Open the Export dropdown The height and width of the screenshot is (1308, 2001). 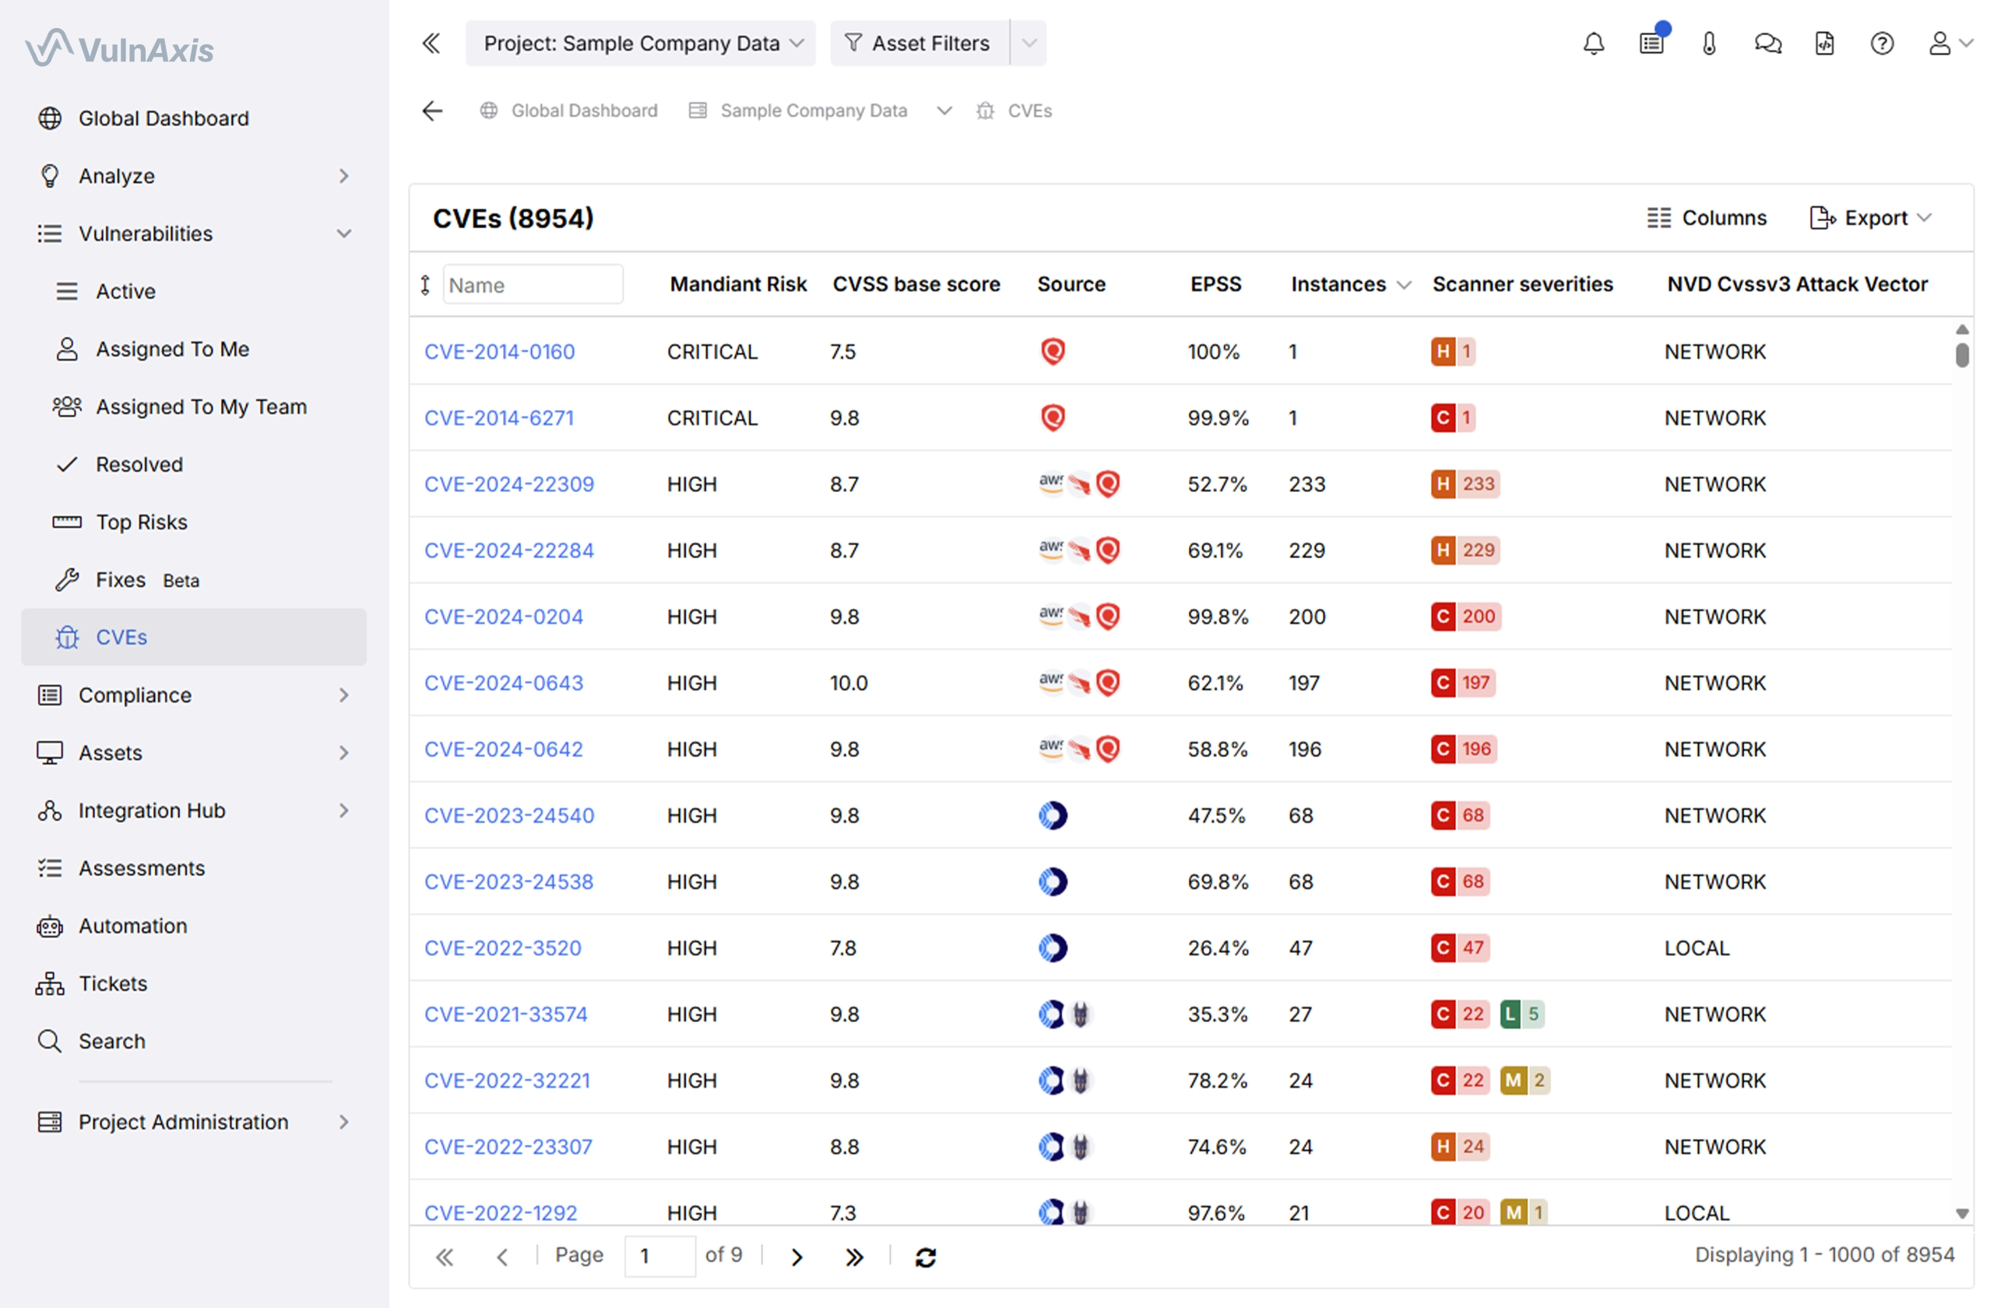(x=1872, y=218)
